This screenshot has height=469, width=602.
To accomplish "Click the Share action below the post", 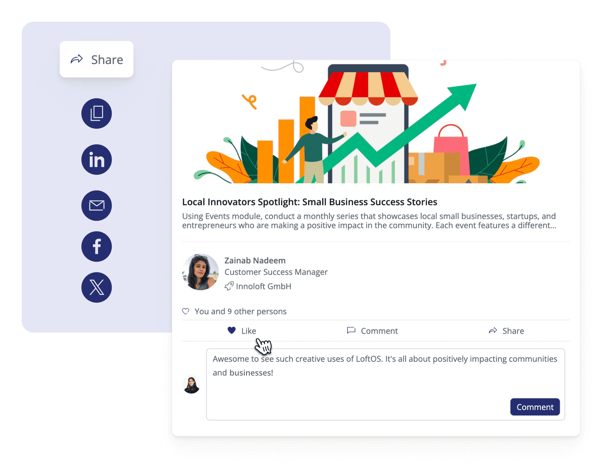I will pyautogui.click(x=506, y=331).
